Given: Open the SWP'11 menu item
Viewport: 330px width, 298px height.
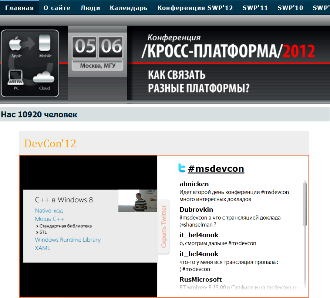Looking at the screenshot, I should 255,8.
